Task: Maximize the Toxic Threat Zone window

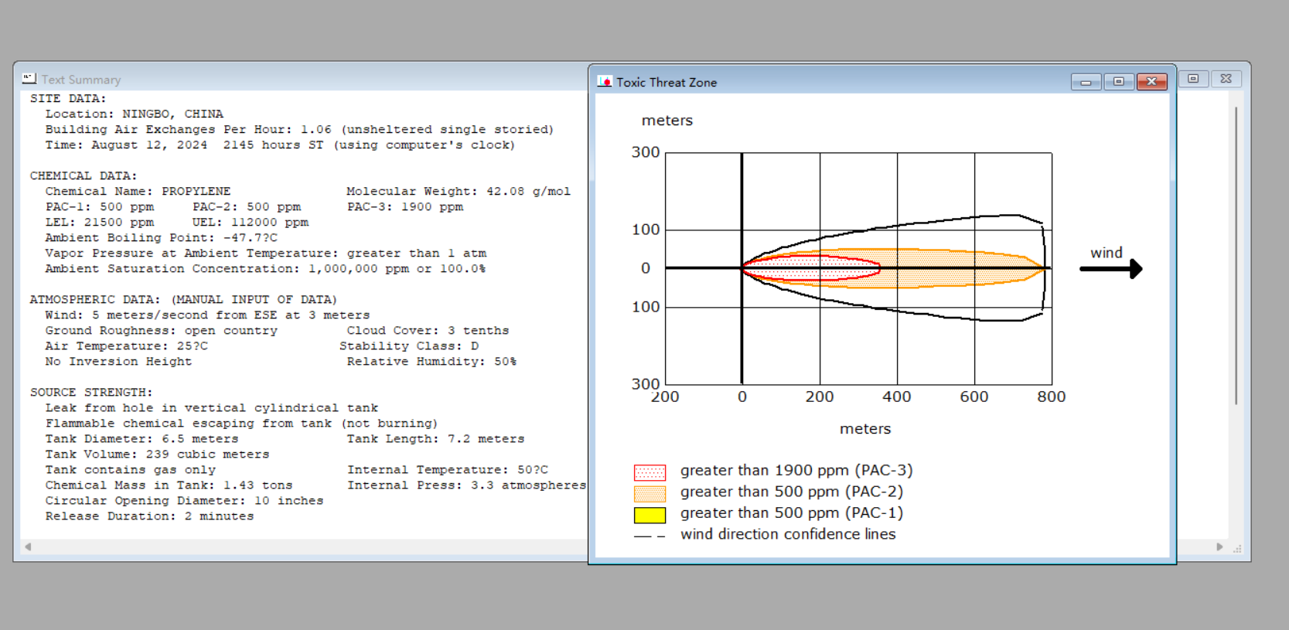Action: click(x=1118, y=82)
